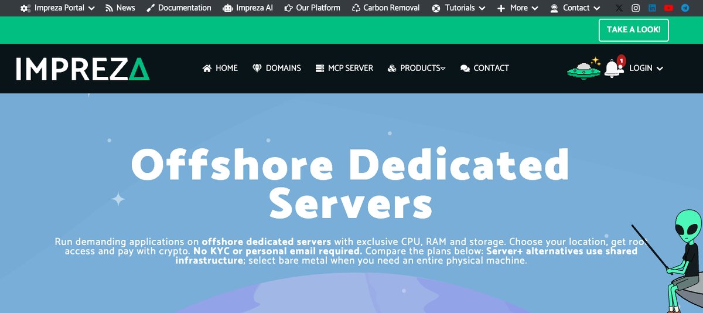
Task: Open Our Platform page
Action: click(x=318, y=8)
